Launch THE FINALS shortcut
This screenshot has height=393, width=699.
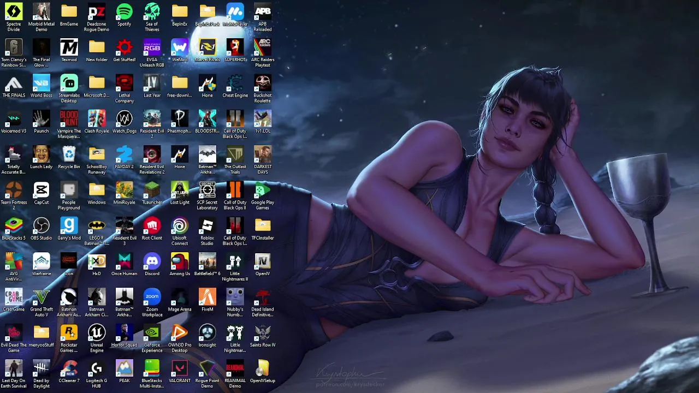pos(14,83)
